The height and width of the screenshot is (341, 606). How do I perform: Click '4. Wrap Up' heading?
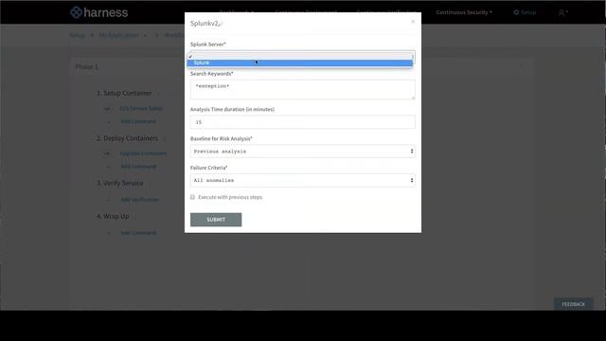pyautogui.click(x=113, y=216)
